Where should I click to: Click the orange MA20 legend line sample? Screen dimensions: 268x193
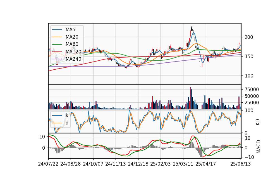pos(57,37)
